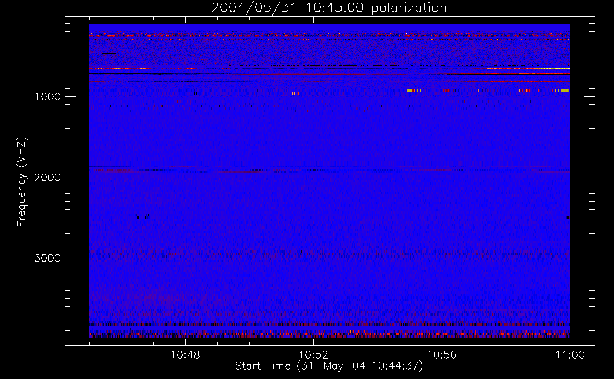
Task: Click the 'Start Time (31-May-04 10:44:37)' x-axis label
Action: pos(329,366)
